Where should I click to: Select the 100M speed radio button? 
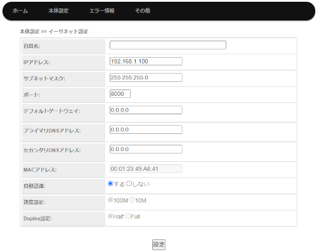(x=110, y=200)
